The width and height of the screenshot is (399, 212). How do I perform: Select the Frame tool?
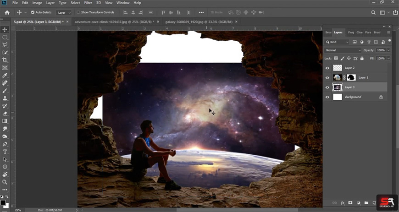point(5,68)
